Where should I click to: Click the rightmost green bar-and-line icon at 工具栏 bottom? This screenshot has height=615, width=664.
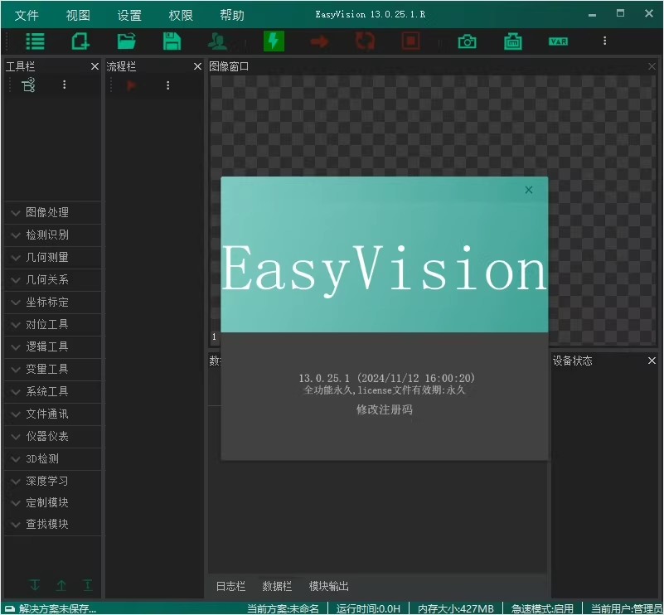tap(88, 585)
